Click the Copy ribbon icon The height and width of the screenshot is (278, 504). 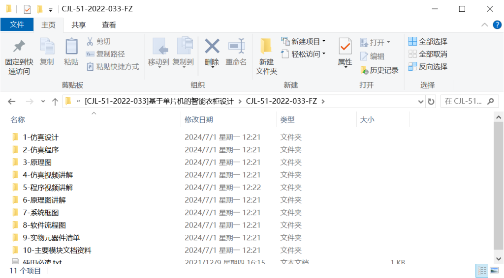47,52
